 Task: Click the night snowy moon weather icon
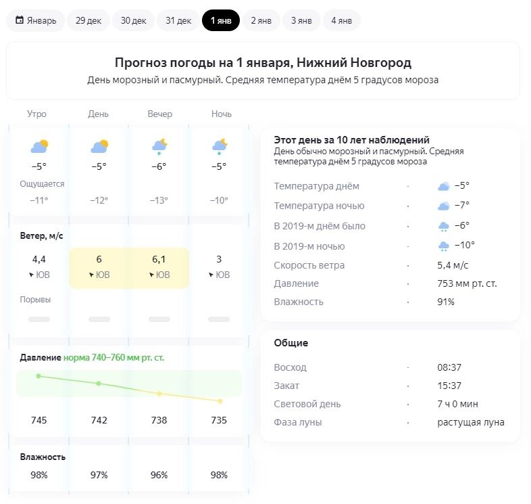220,146
